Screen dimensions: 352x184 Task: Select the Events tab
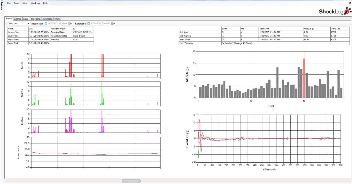(x=57, y=19)
